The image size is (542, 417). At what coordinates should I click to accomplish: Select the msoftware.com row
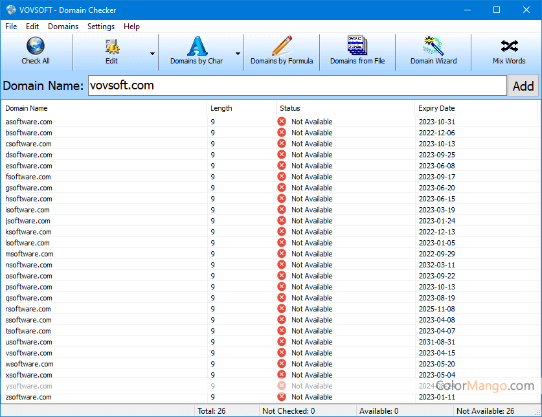click(30, 254)
